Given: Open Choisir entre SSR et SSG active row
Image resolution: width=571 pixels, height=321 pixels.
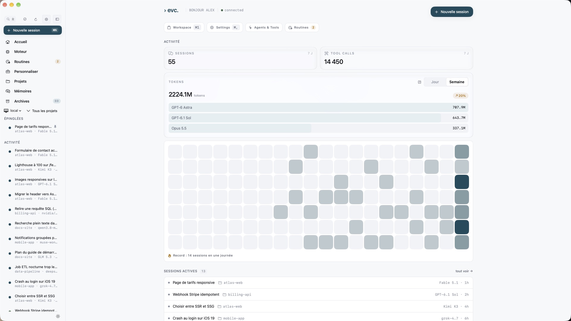Looking at the screenshot, I should tap(318, 306).
